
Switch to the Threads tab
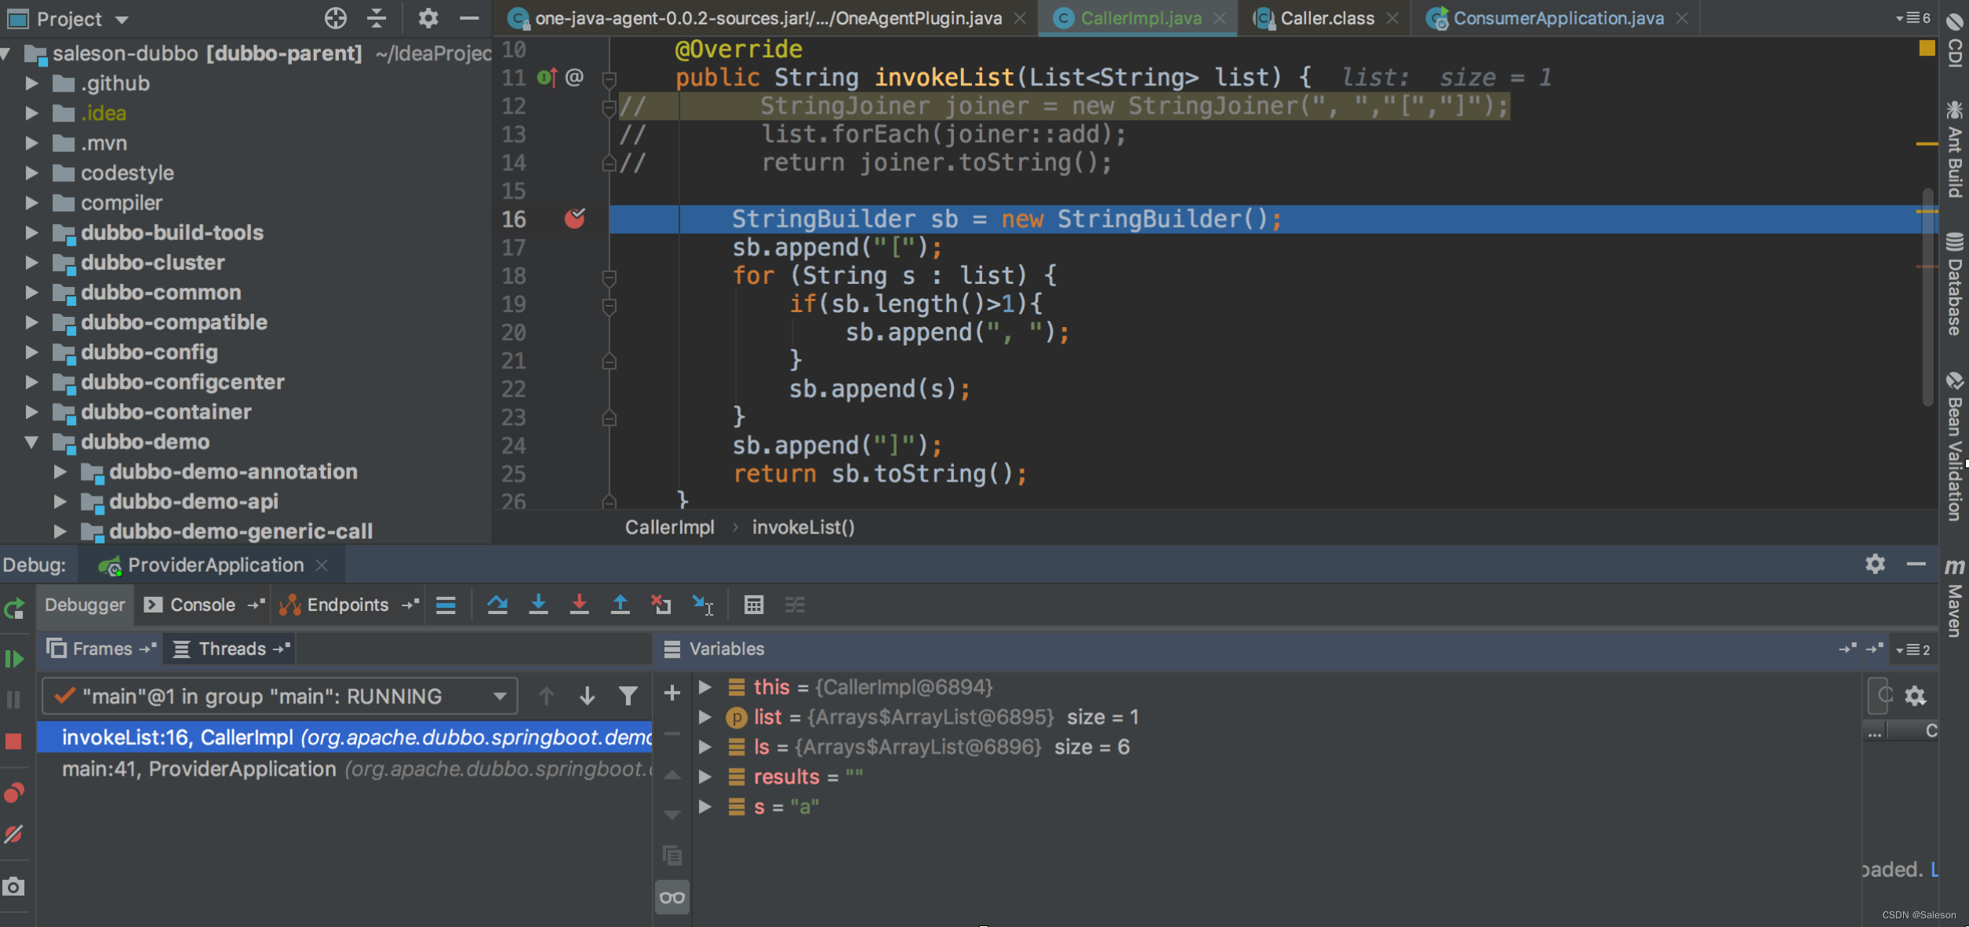point(231,649)
